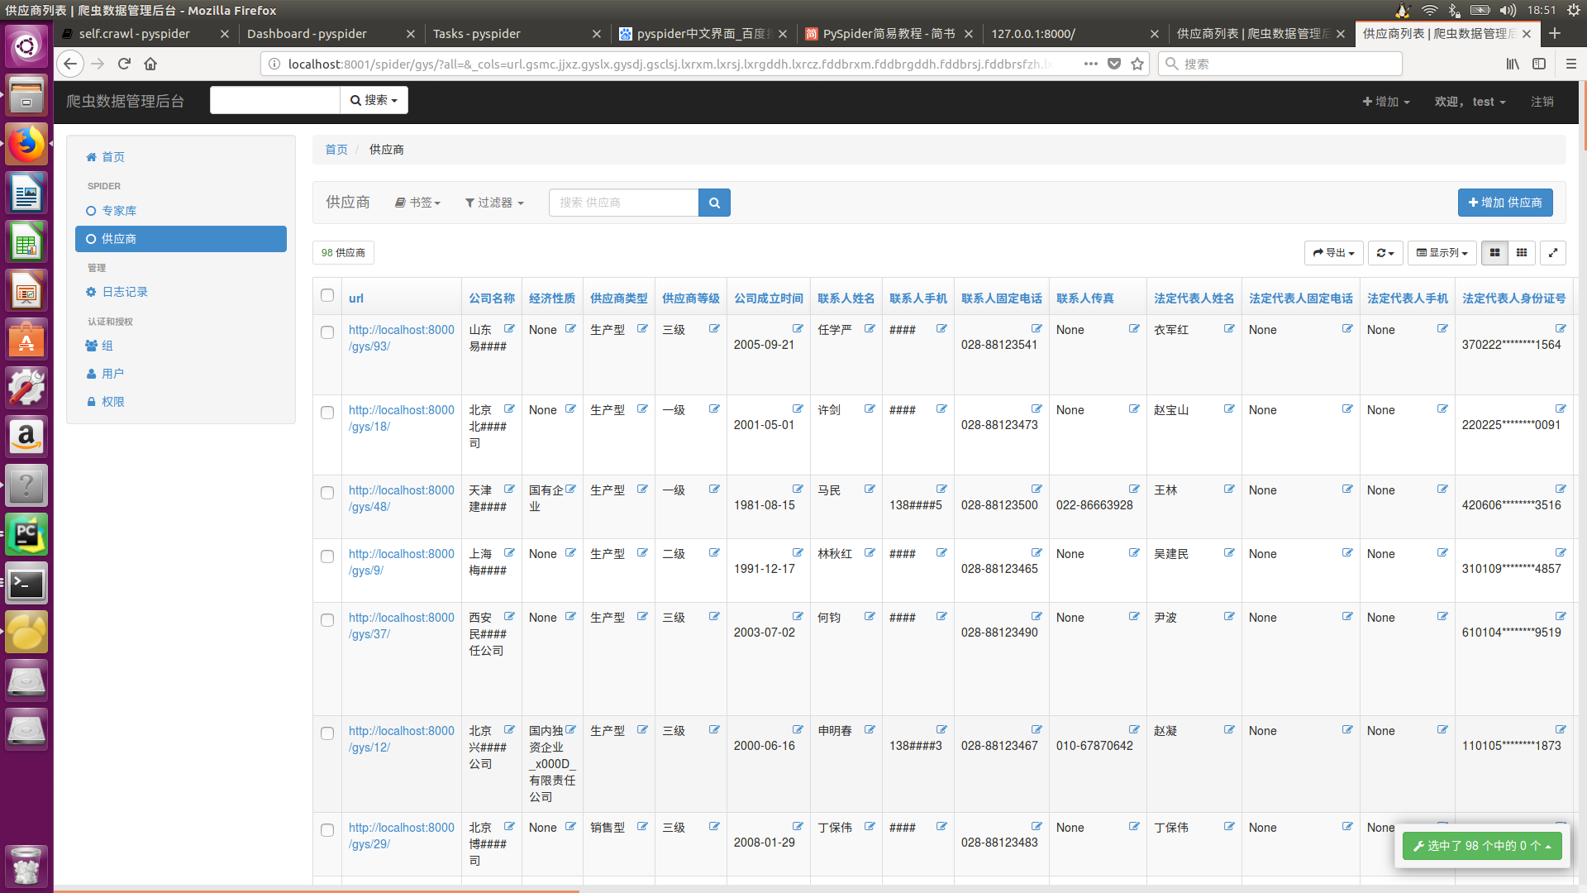Viewport: 1587px width, 893px height.
Task: Open 专家库 in the sidebar
Action: [x=119, y=211]
